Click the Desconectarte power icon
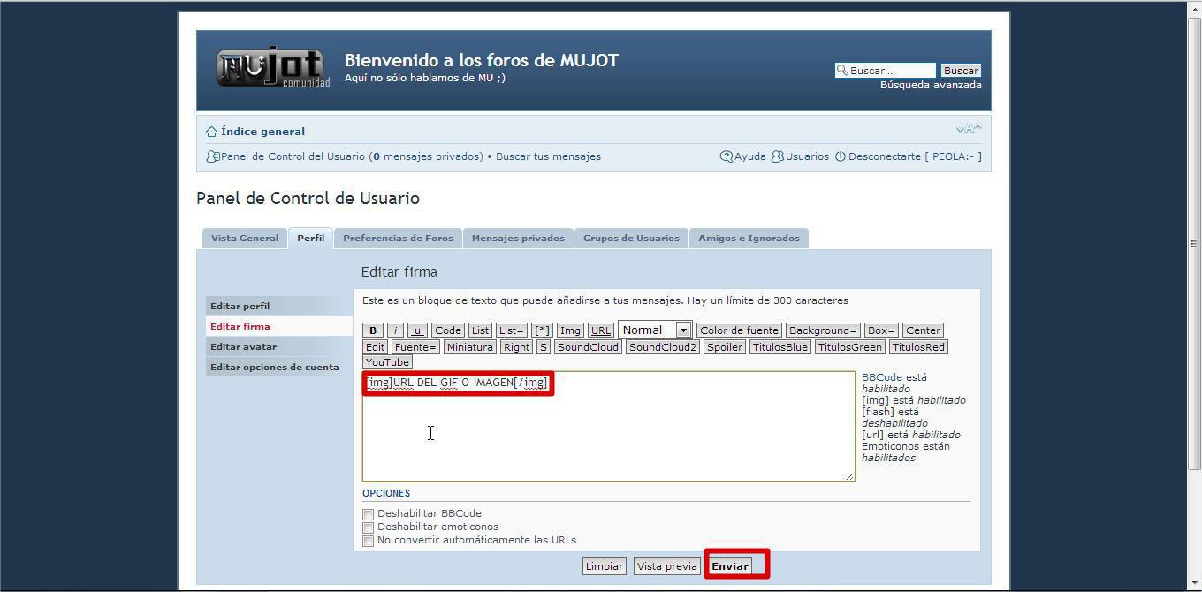 click(841, 156)
